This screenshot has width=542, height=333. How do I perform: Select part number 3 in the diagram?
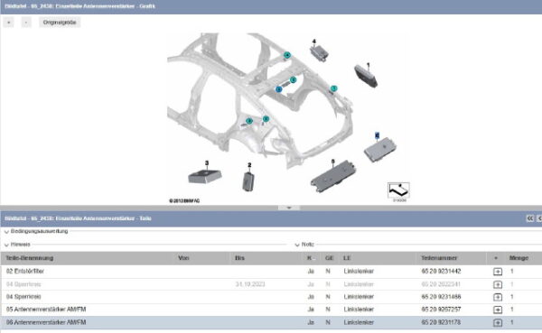(207, 163)
